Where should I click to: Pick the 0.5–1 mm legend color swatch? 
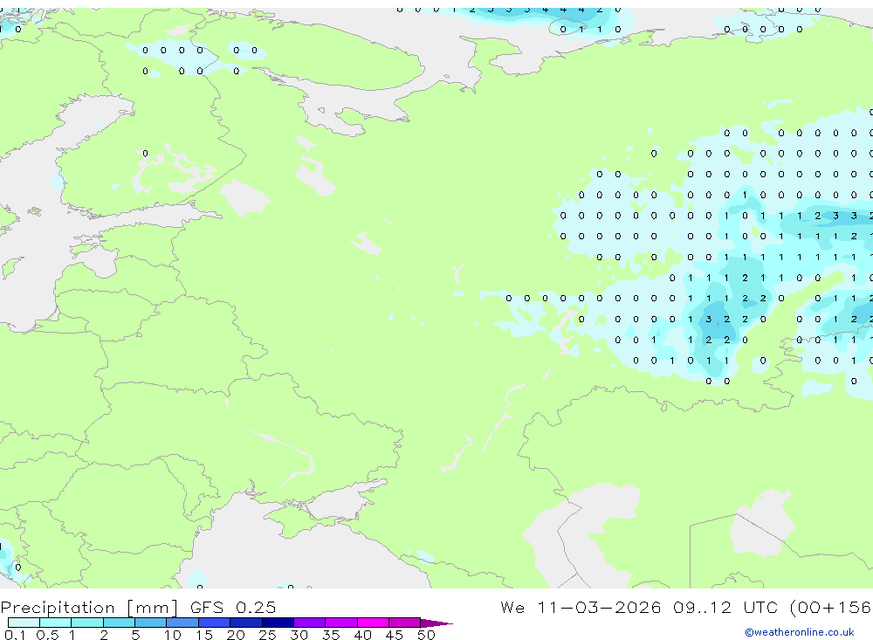click(56, 623)
